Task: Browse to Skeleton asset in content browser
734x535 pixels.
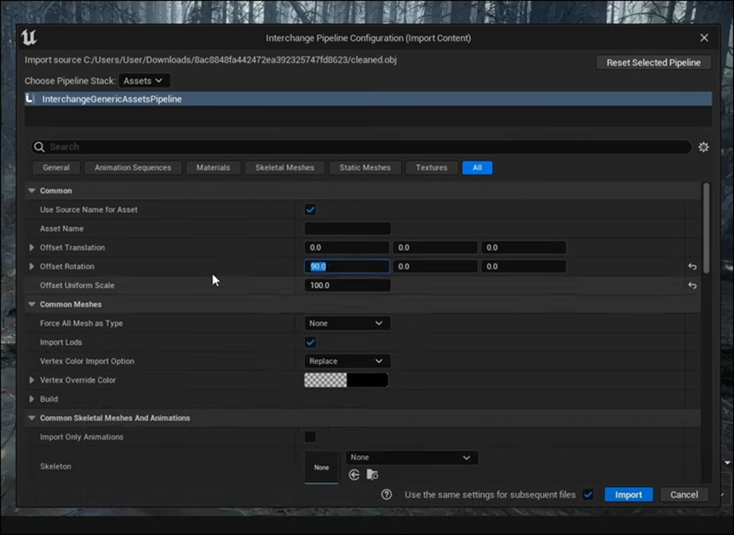Action: tap(372, 475)
